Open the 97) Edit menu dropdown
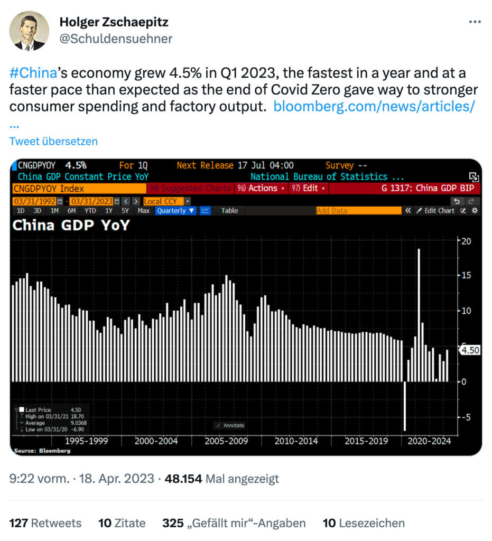This screenshot has height=541, width=492. (x=309, y=188)
